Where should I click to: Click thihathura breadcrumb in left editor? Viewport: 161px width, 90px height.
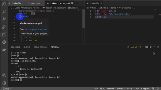tap(27, 8)
